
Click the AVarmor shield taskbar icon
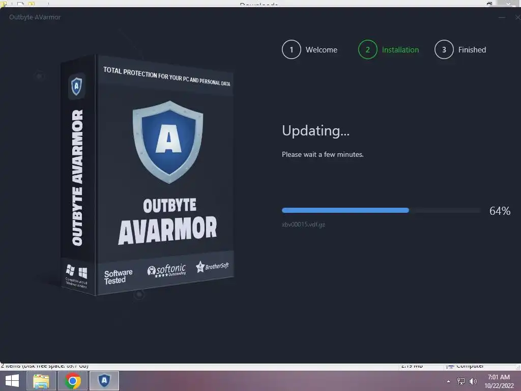pyautogui.click(x=104, y=381)
